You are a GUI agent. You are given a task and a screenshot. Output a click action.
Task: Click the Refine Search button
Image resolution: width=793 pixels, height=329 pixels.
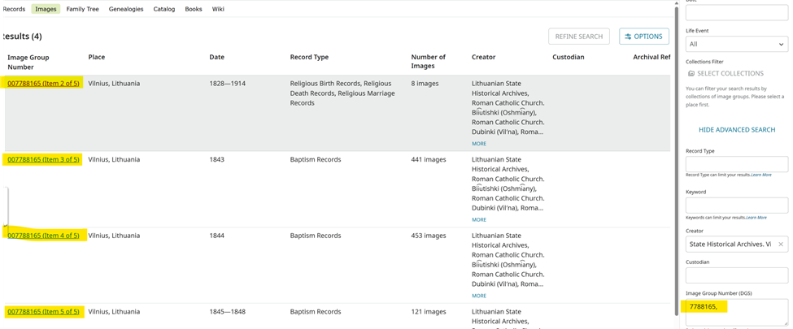[578, 37]
